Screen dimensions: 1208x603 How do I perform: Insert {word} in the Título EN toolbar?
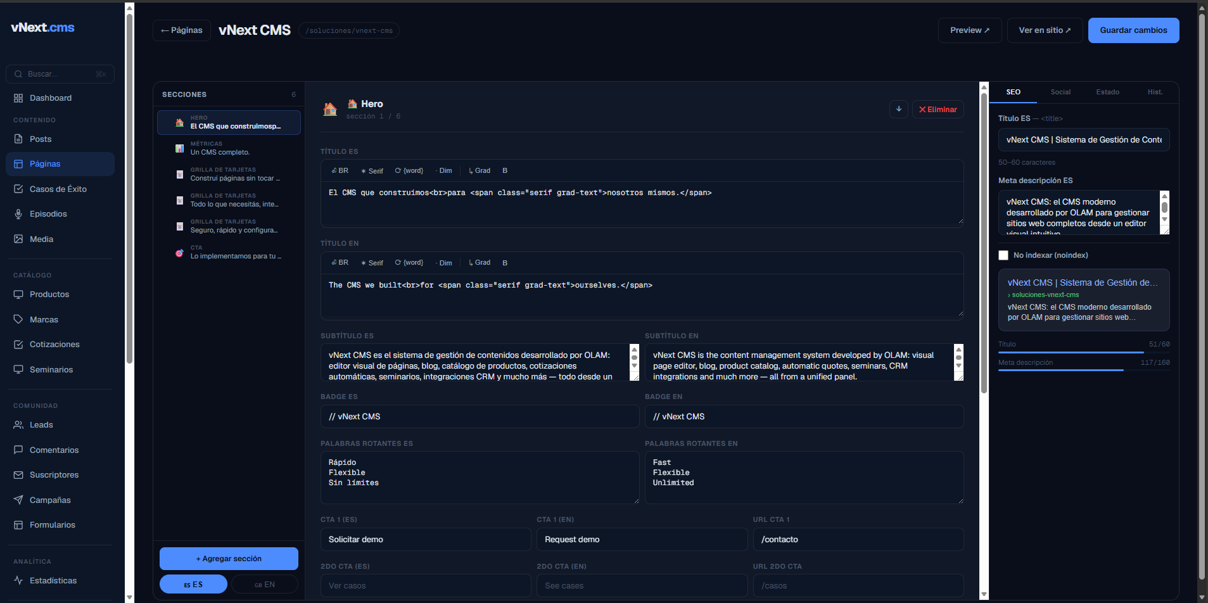click(x=409, y=263)
